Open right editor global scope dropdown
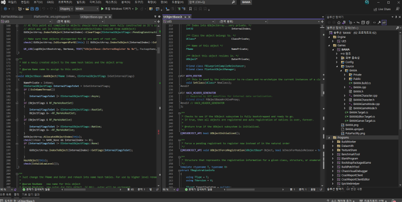The image size is (402, 202). pos(242,22)
